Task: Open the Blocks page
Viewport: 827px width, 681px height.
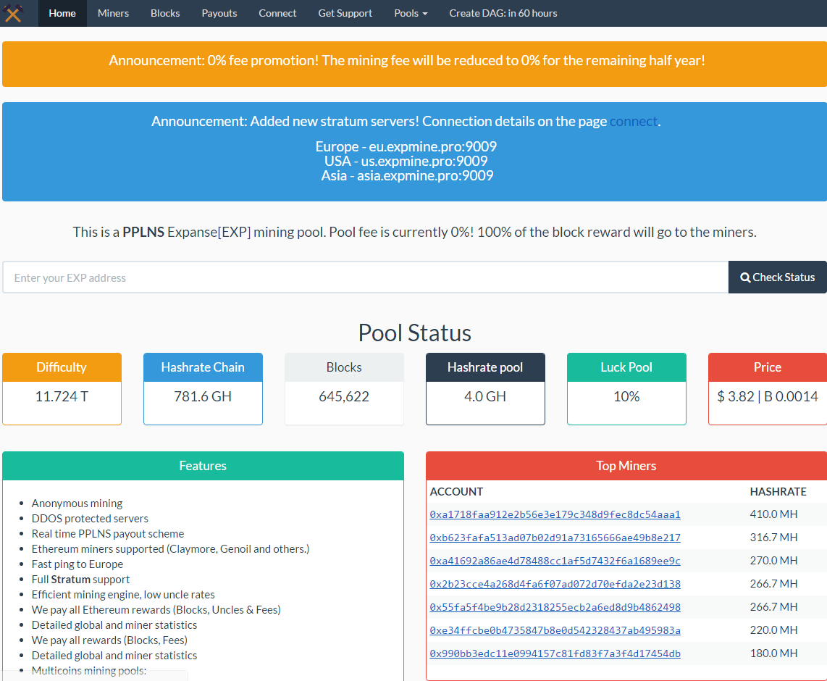Action: coord(165,13)
